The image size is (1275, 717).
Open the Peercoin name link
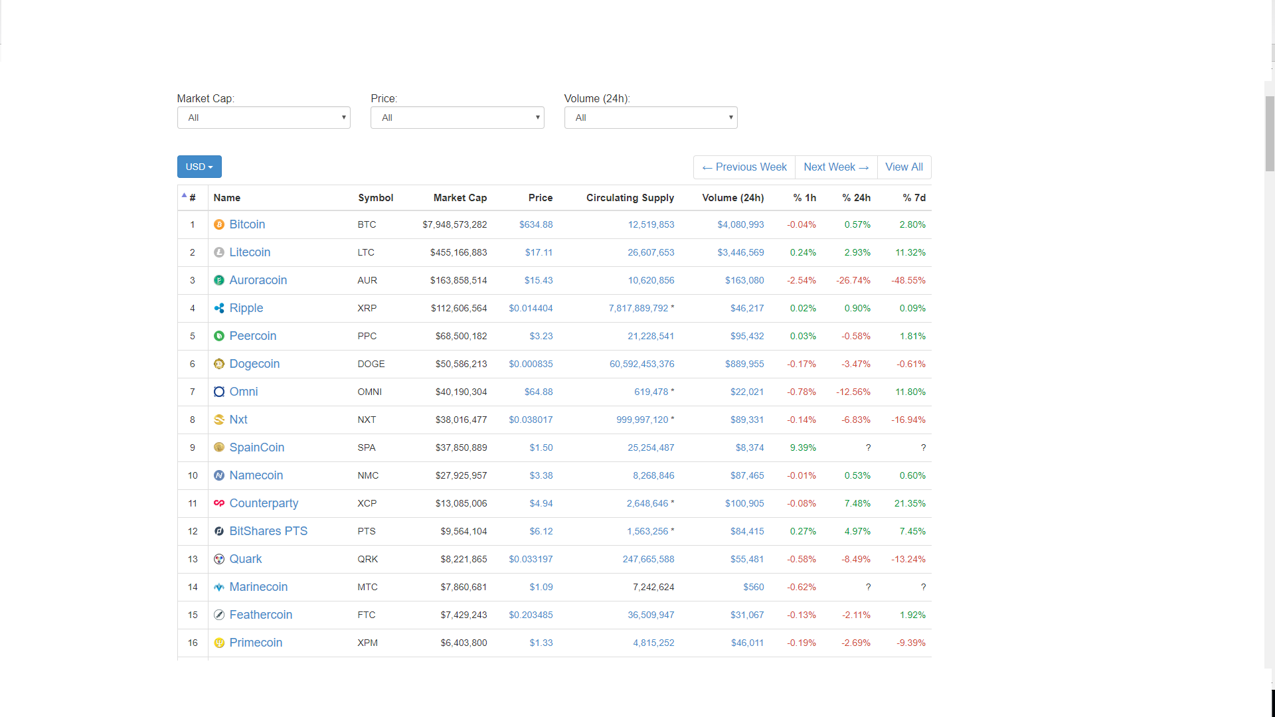(x=253, y=336)
